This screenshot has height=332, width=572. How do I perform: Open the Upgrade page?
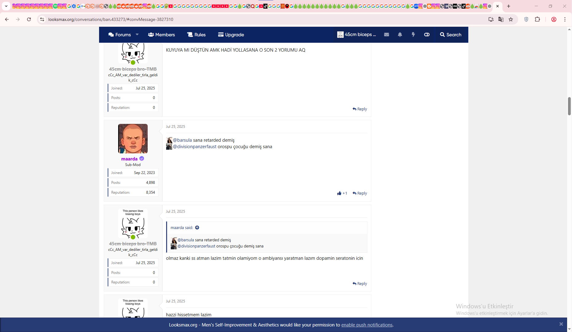[231, 35]
